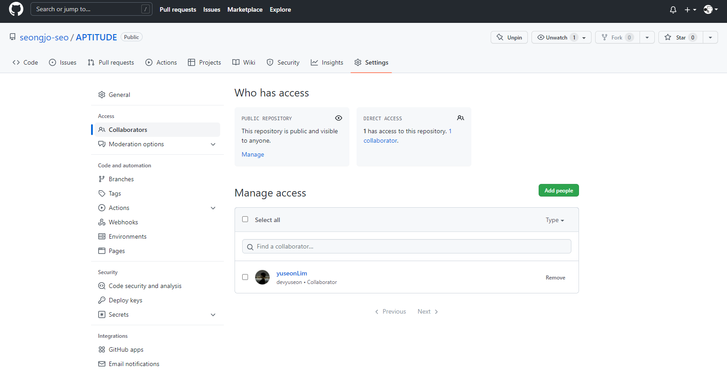Open Branches settings
The width and height of the screenshot is (727, 371).
click(x=157, y=179)
